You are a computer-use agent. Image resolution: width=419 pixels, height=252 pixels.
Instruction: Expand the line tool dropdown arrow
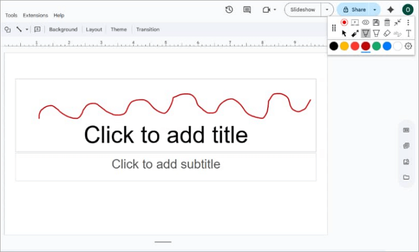(x=27, y=29)
